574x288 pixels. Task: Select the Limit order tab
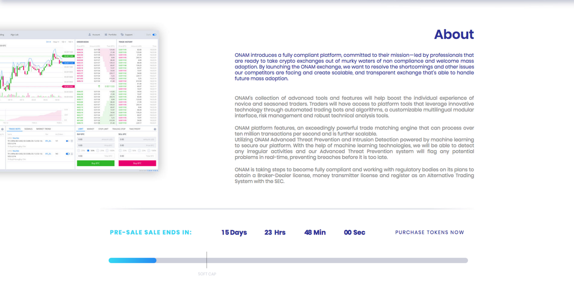click(81, 129)
